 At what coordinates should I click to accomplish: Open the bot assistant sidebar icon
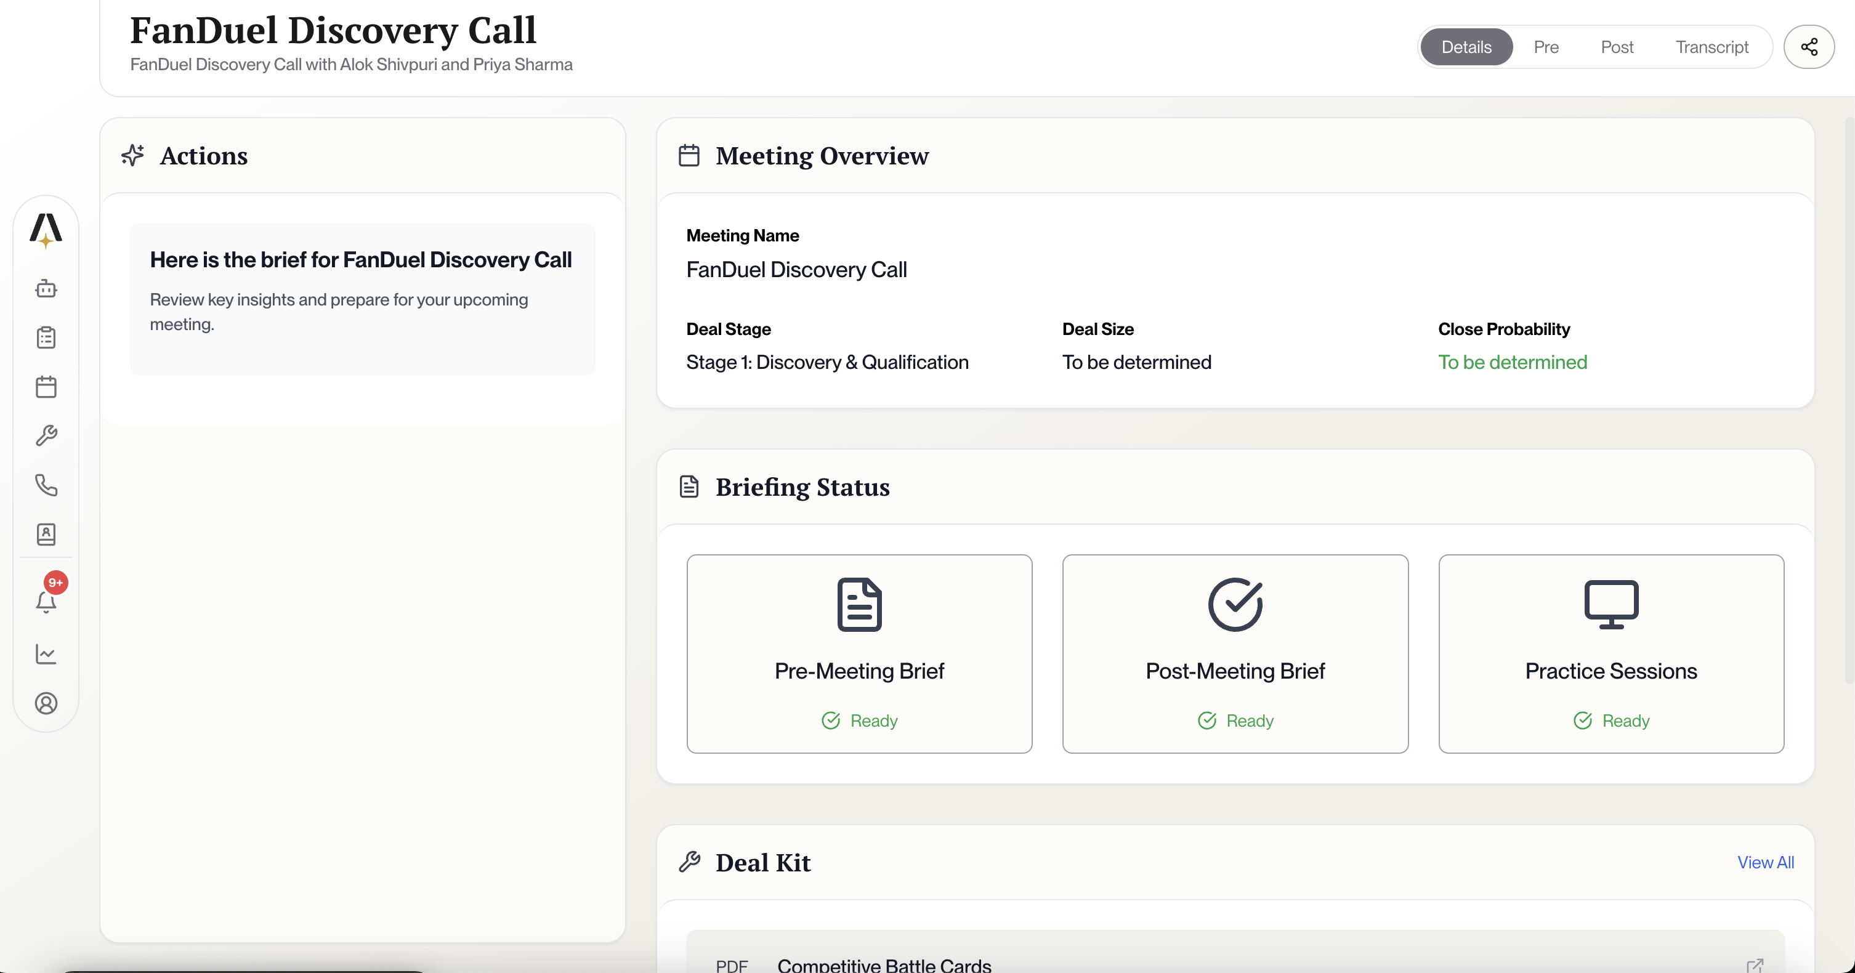pyautogui.click(x=46, y=289)
